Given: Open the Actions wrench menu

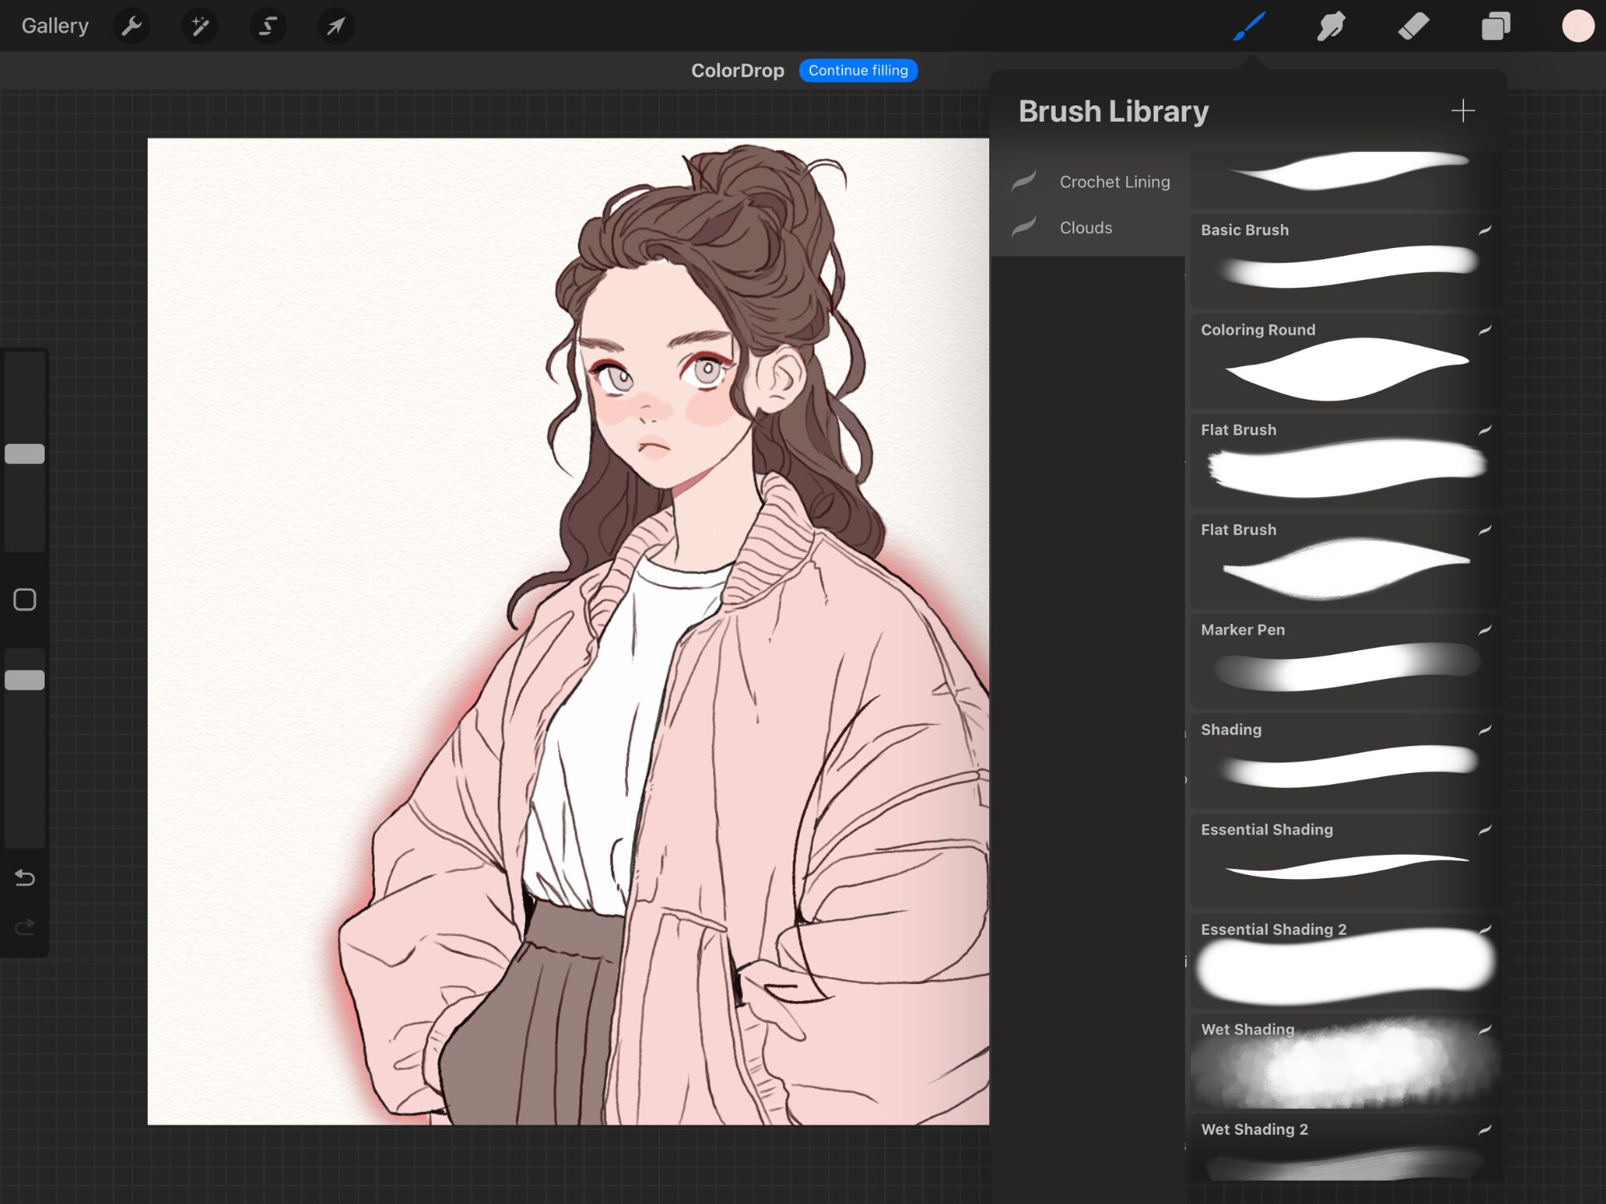Looking at the screenshot, I should tap(132, 26).
